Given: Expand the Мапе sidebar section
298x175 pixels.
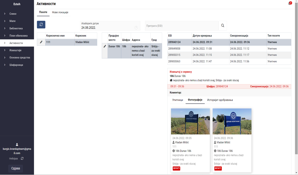Looking at the screenshot, I should coord(12,21).
